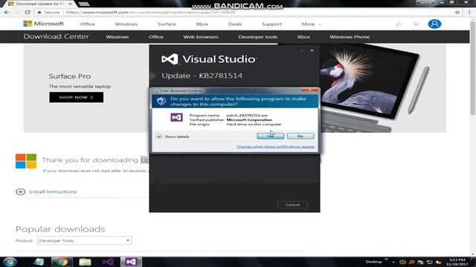Click the Install Instructions link text
This screenshot has width=476, height=267.
(53, 191)
